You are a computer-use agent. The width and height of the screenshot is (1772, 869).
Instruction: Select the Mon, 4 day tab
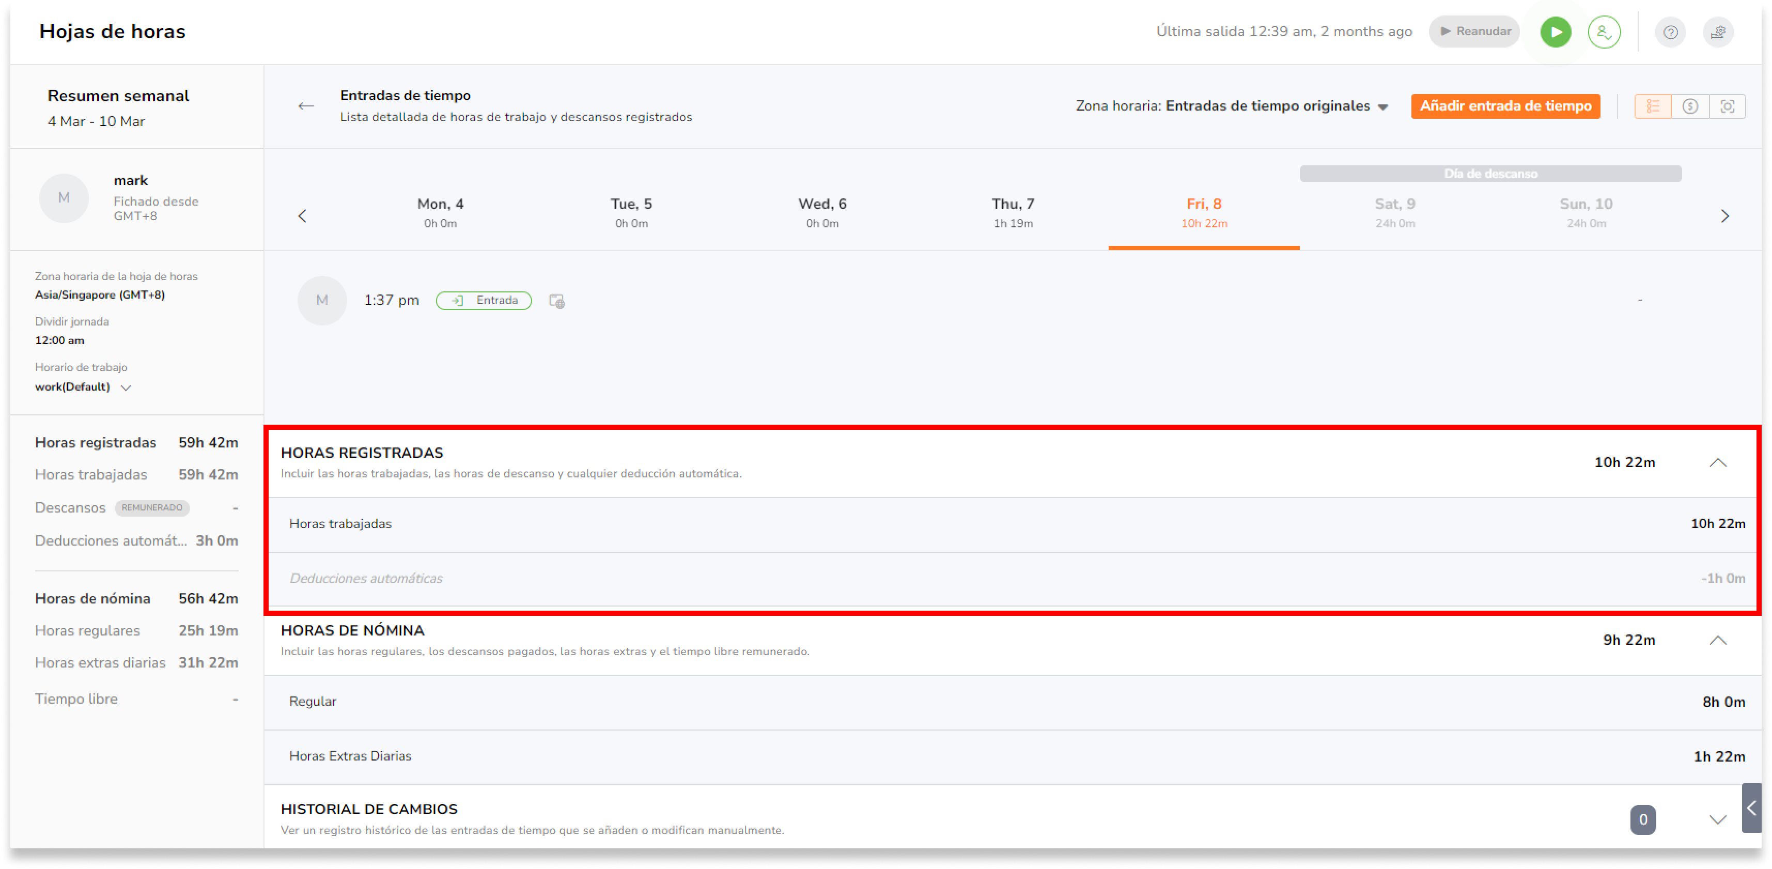[440, 212]
